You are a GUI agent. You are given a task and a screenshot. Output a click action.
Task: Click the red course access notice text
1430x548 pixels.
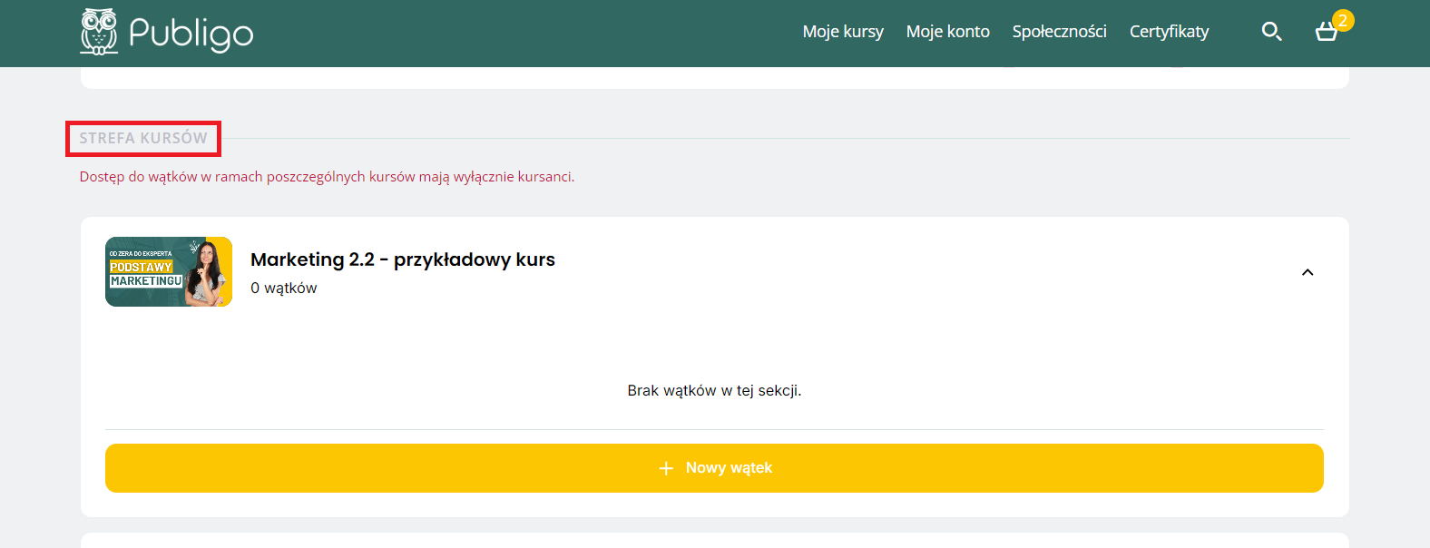(x=327, y=177)
